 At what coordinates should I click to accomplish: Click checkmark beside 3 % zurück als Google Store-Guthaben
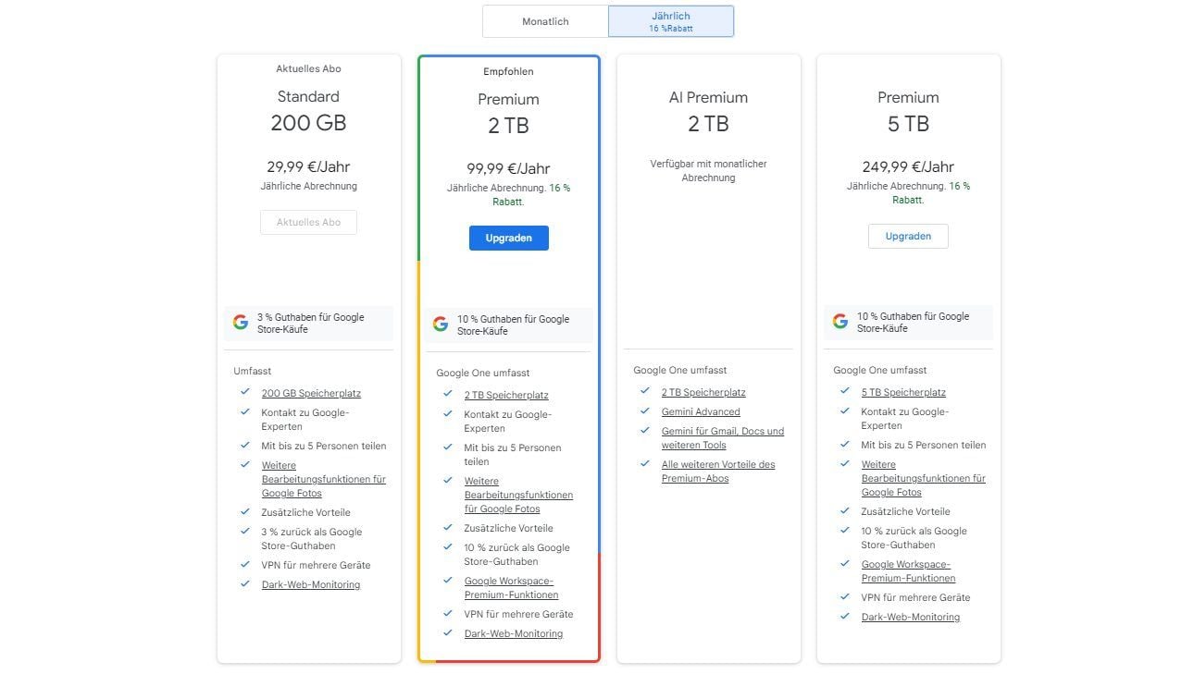(245, 531)
